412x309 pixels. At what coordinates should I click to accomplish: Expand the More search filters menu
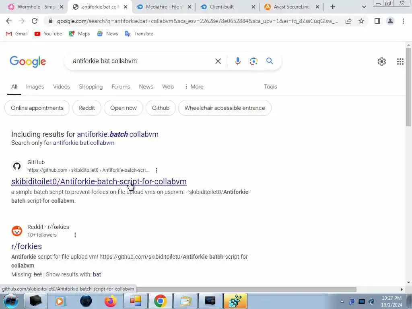pos(194,87)
